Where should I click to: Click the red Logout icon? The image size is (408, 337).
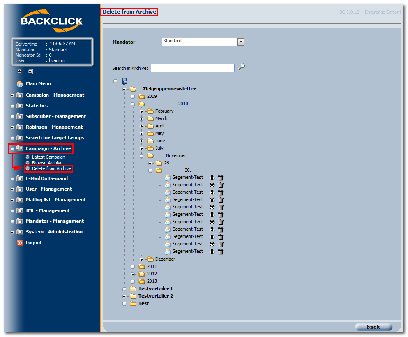pos(20,243)
